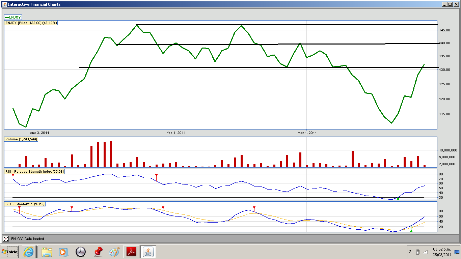
Task: Click the last red marker in Stochastic panel
Action: point(254,207)
